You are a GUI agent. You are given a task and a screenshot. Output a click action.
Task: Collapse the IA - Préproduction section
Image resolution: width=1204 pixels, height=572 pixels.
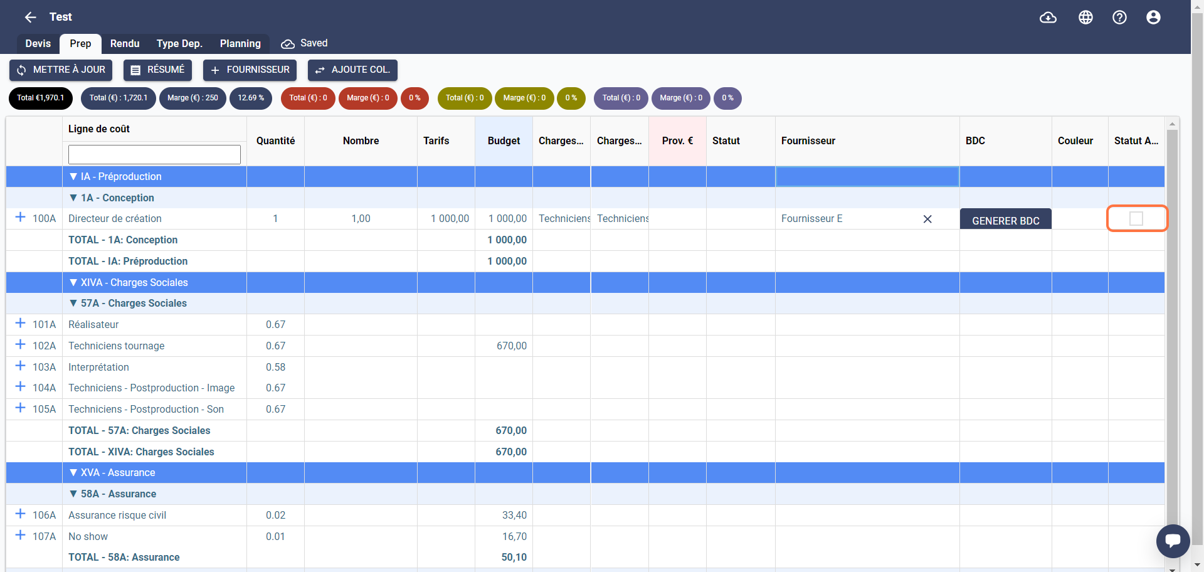tap(73, 177)
